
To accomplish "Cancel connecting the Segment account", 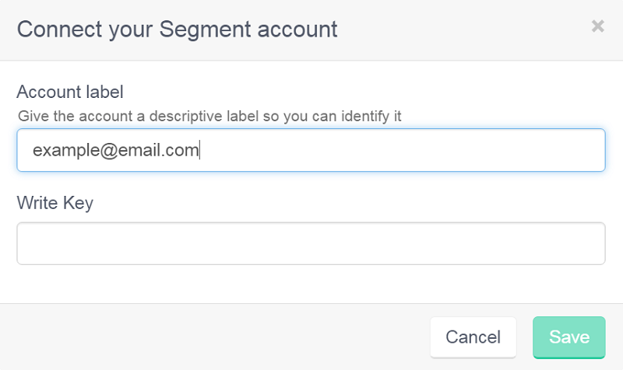I will [x=473, y=337].
